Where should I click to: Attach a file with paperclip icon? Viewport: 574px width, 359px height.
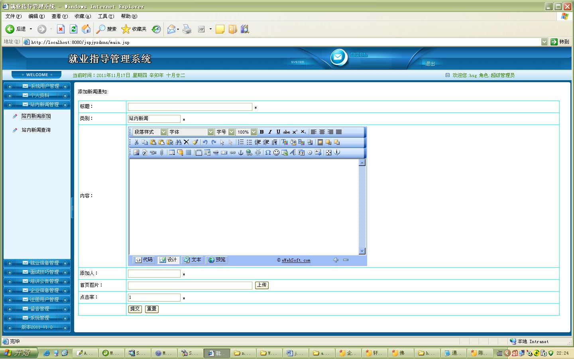161,153
